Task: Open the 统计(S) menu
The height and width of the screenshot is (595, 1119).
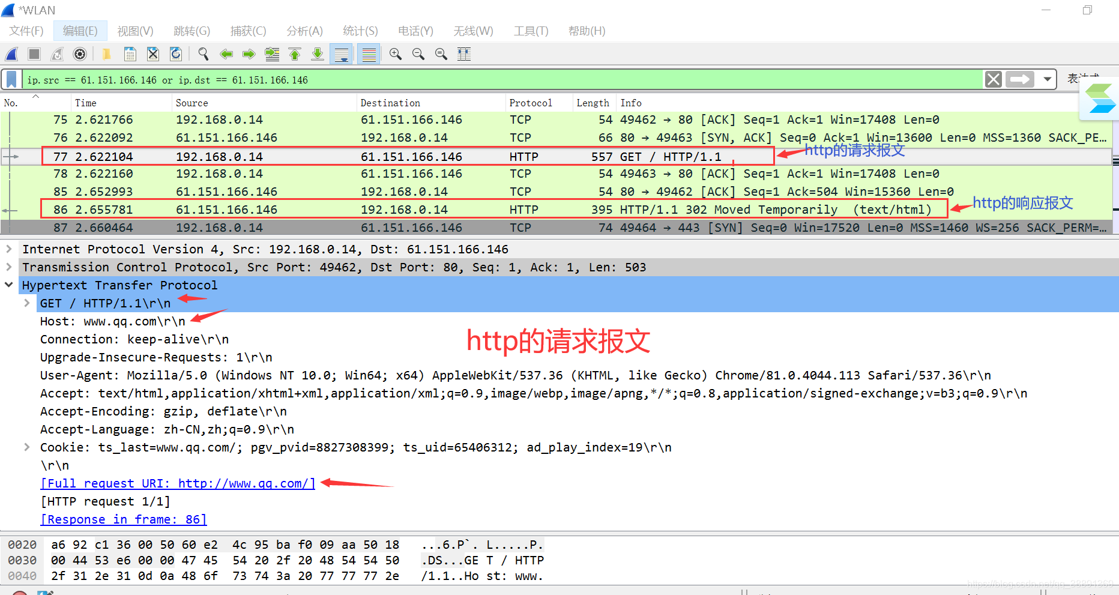Action: tap(360, 31)
